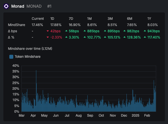Click the #1 rank badge
This screenshot has height=124, width=168.
click(x=49, y=6)
